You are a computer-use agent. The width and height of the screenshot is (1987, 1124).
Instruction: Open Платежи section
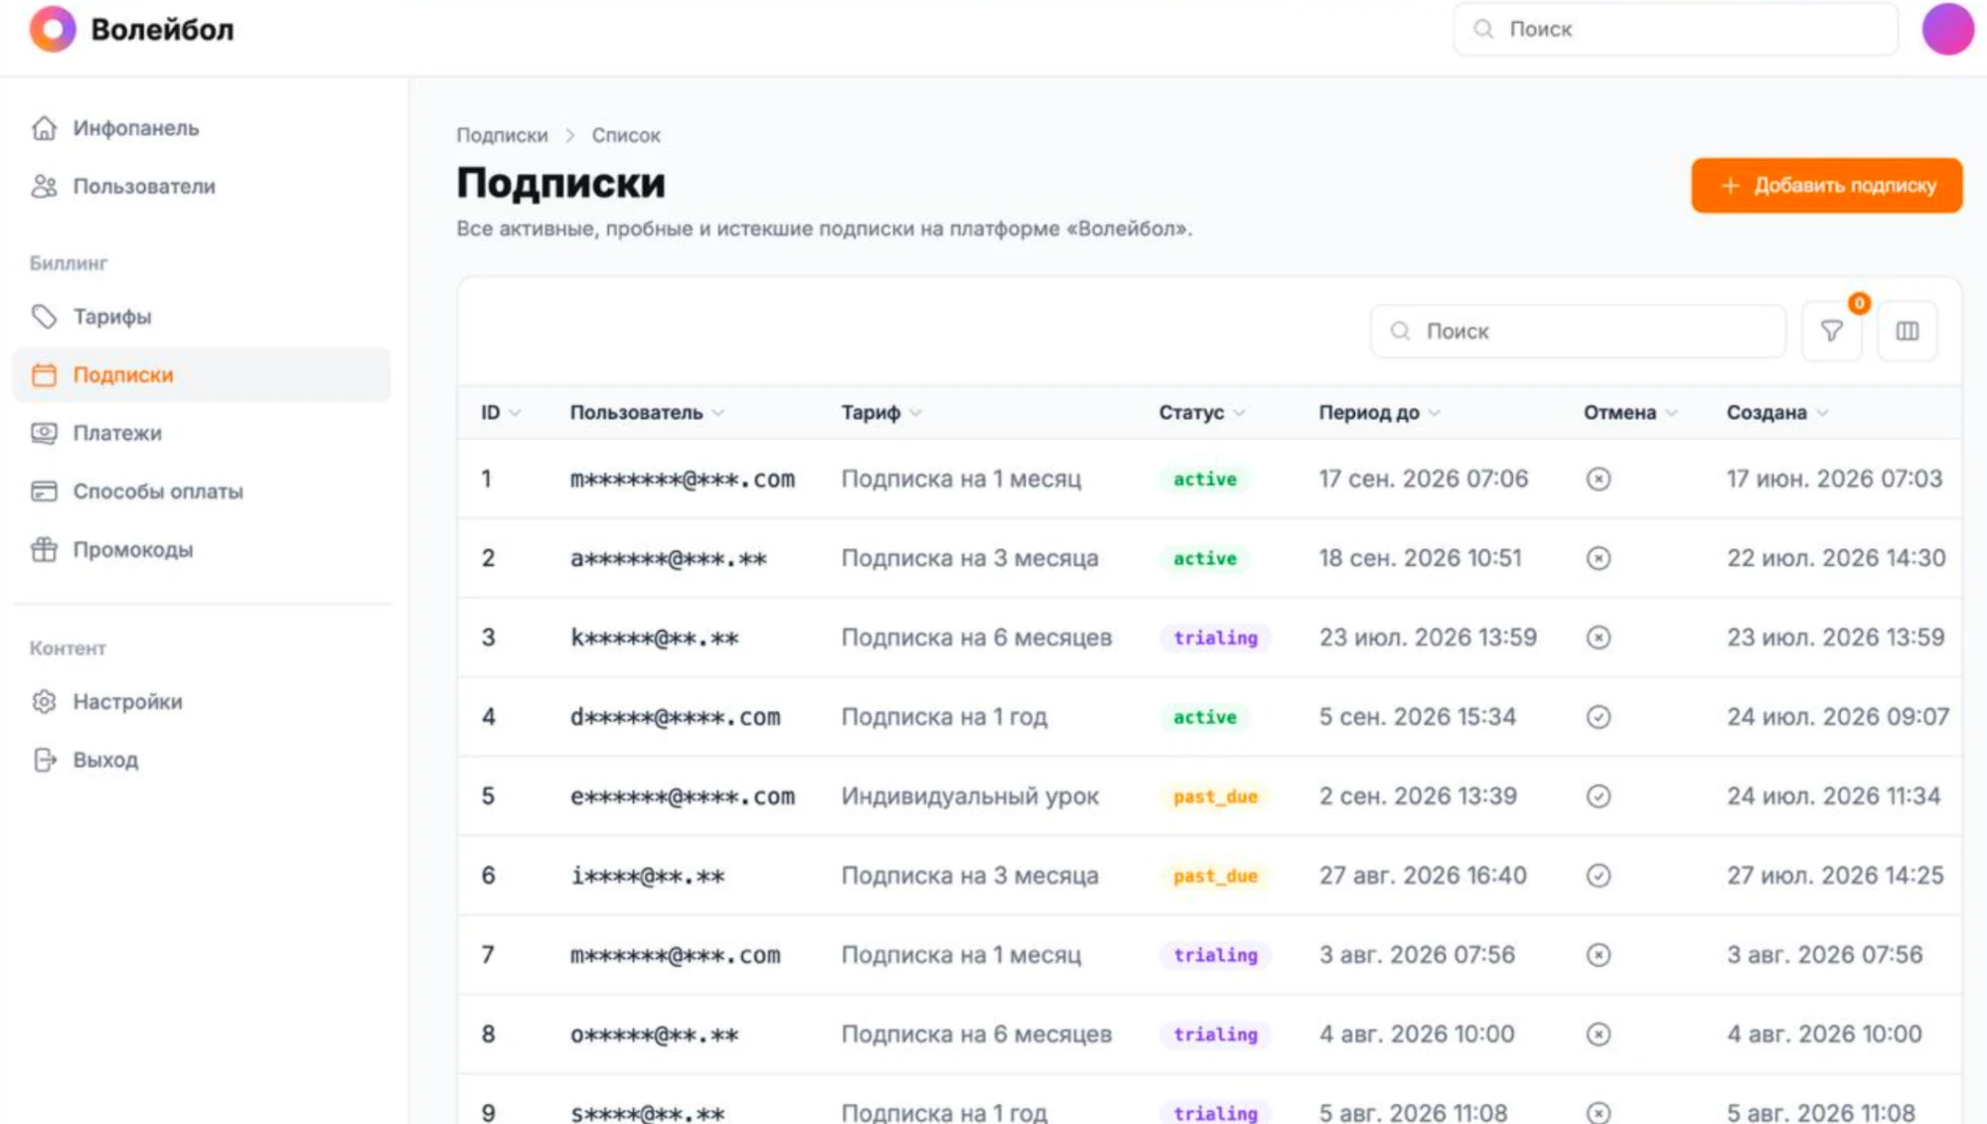(201, 433)
